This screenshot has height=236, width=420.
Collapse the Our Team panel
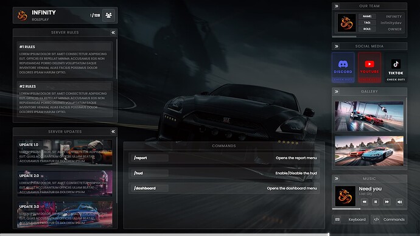coord(337,6)
